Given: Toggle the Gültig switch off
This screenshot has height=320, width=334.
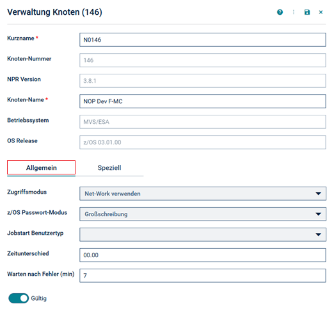Looking at the screenshot, I should point(19,298).
